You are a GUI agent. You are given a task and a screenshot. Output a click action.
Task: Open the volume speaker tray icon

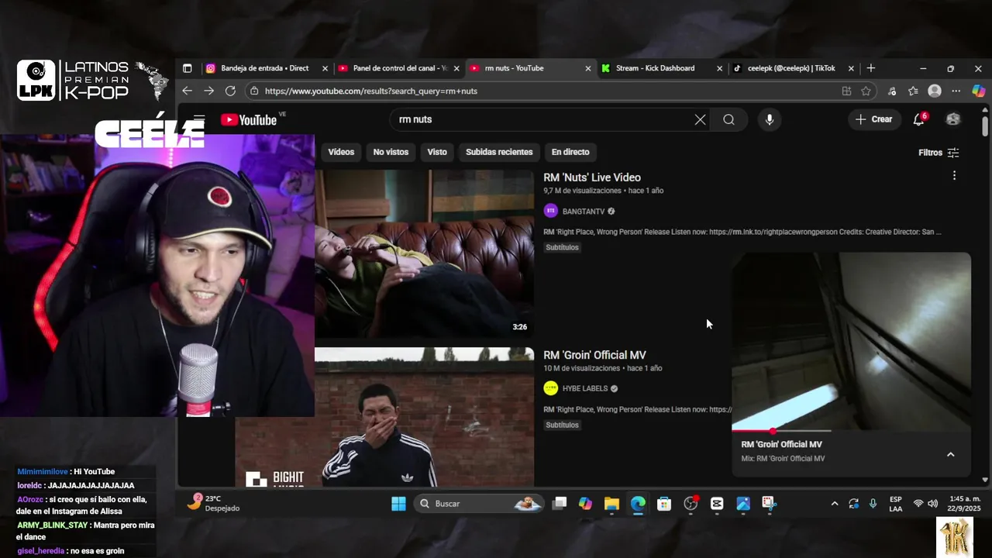coord(932,504)
